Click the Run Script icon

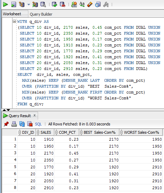coord(13,5)
